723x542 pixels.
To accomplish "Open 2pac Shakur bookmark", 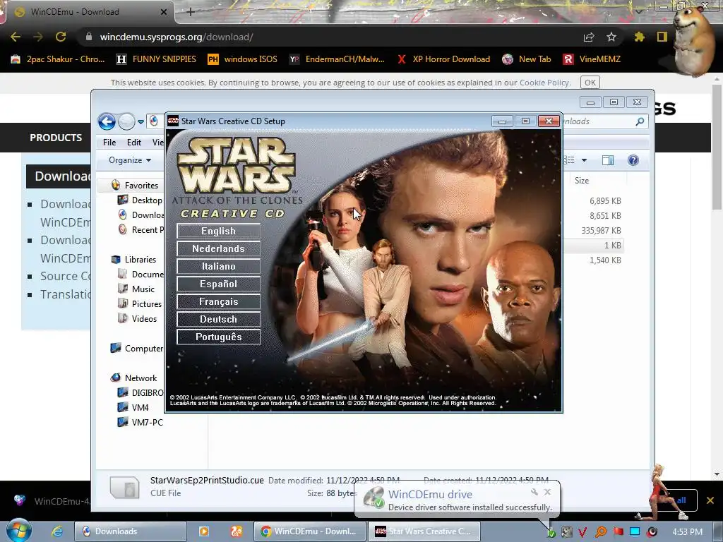I will (58, 59).
